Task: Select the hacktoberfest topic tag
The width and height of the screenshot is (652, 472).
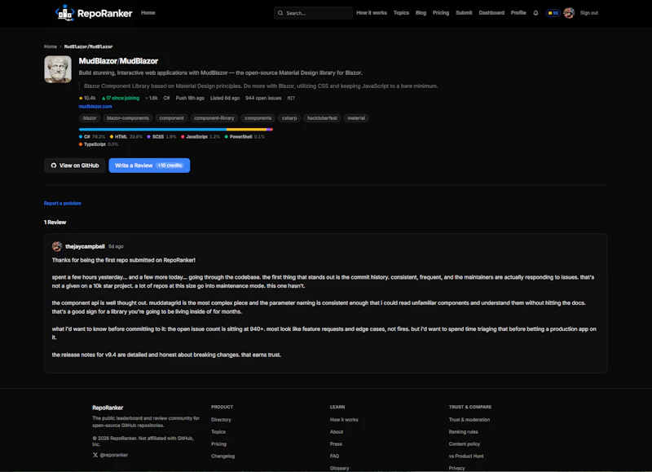Action: point(322,118)
